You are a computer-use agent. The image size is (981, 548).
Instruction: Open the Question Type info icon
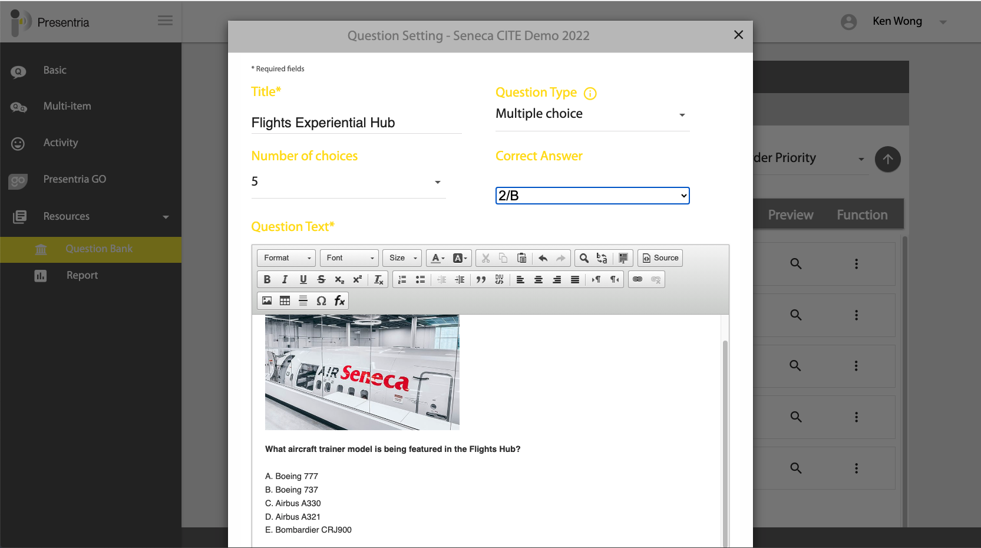coord(590,93)
